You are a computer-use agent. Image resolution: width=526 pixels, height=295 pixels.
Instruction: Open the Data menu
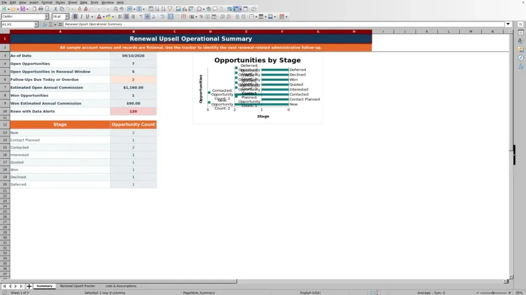point(84,3)
